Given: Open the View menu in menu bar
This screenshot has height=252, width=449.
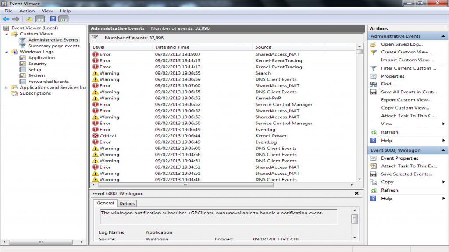Looking at the screenshot, I should (47, 11).
